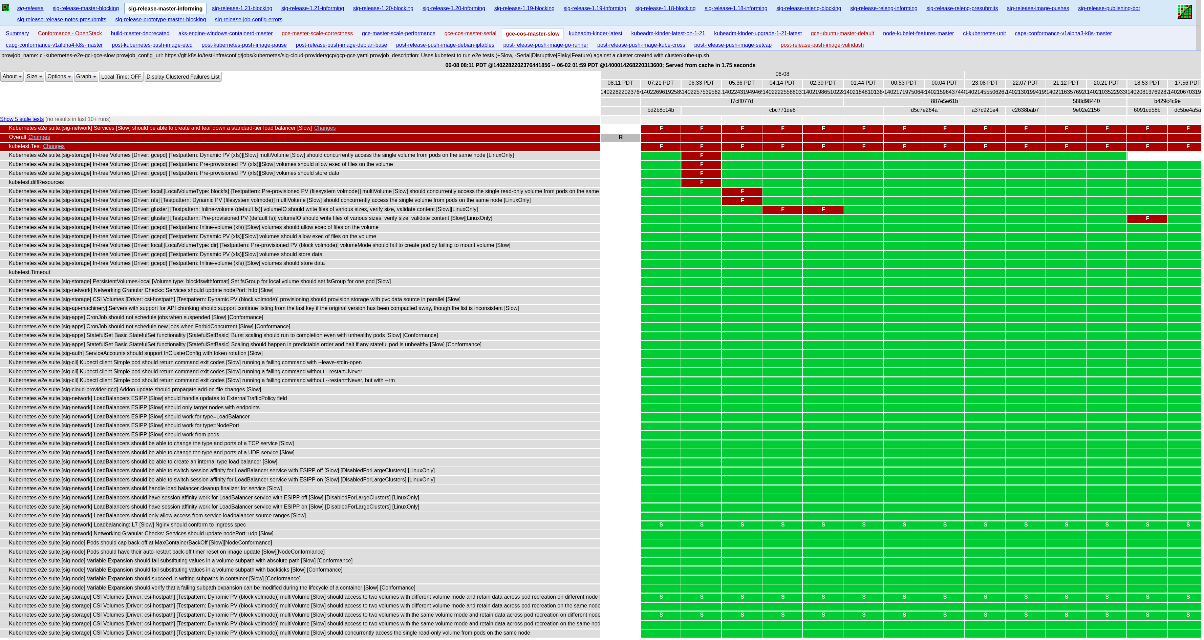
Task: Click commit header a37c921e4
Action: point(985,110)
